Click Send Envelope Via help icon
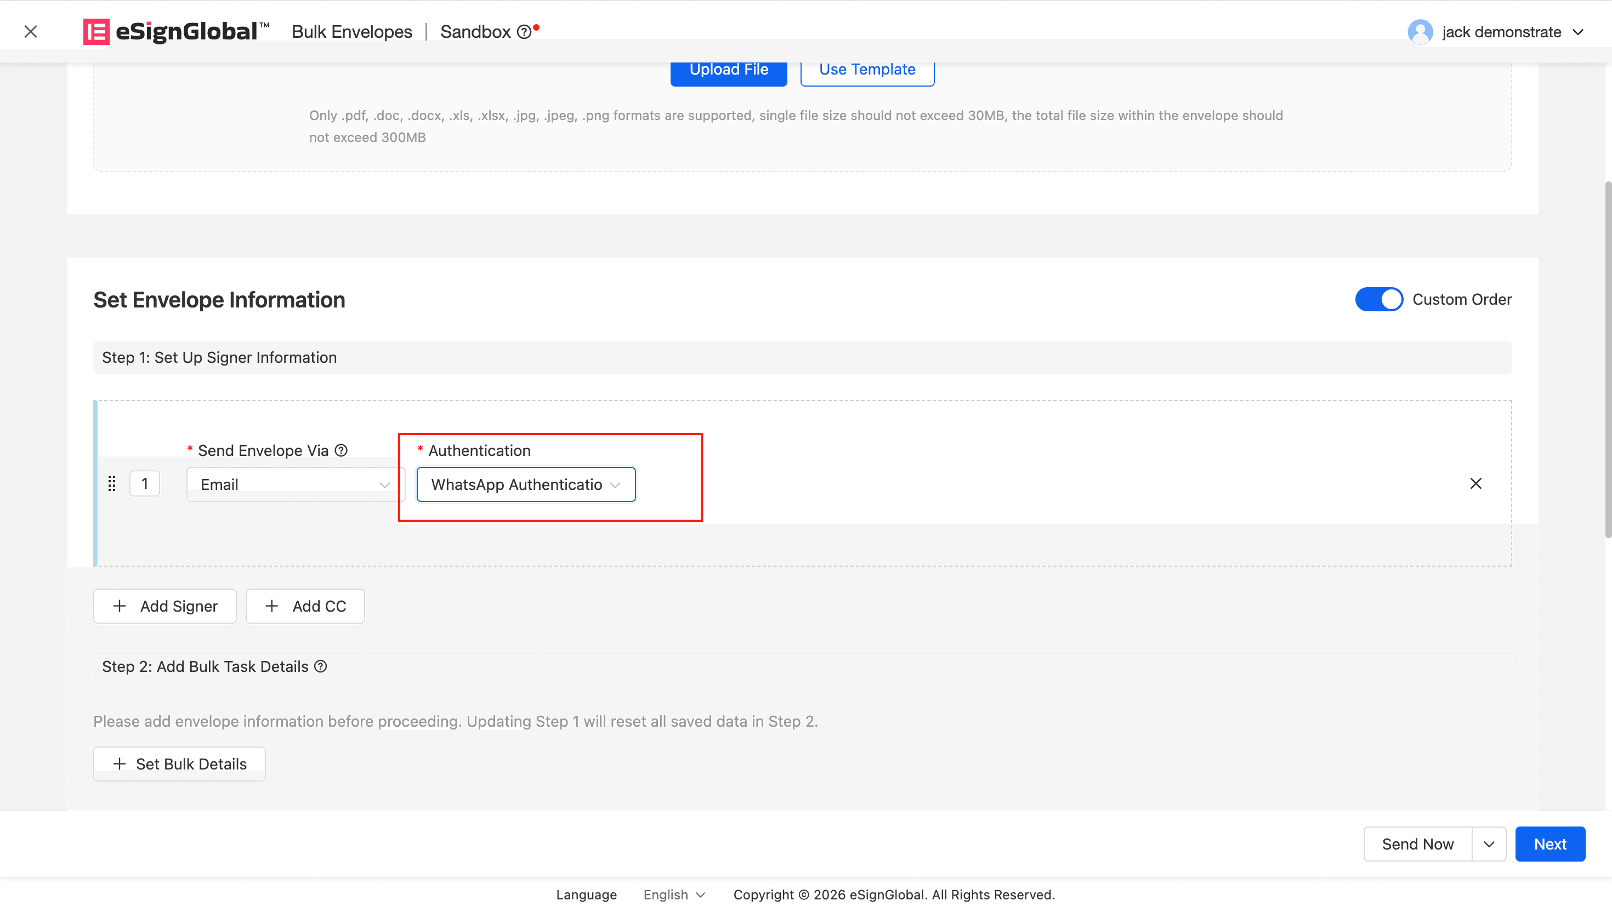This screenshot has width=1612, height=912. click(x=341, y=451)
